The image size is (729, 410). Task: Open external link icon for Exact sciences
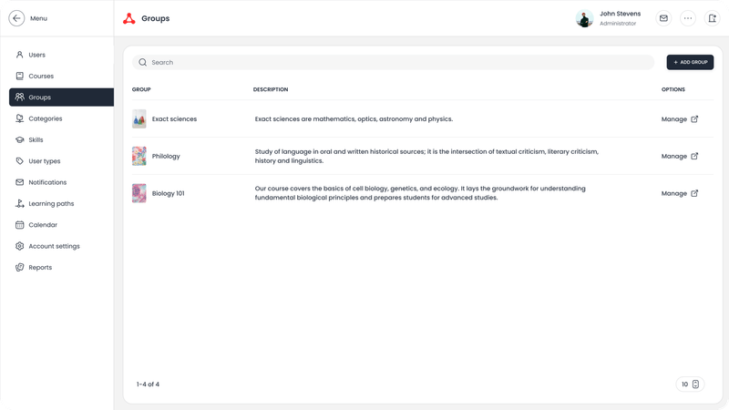pyautogui.click(x=694, y=119)
